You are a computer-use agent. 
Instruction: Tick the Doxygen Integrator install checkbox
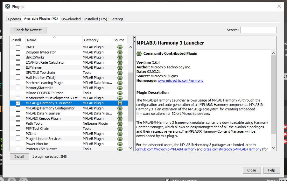tap(18, 52)
